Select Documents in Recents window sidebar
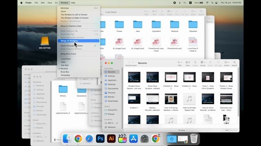This screenshot has width=261, height=146. (x=111, y=88)
